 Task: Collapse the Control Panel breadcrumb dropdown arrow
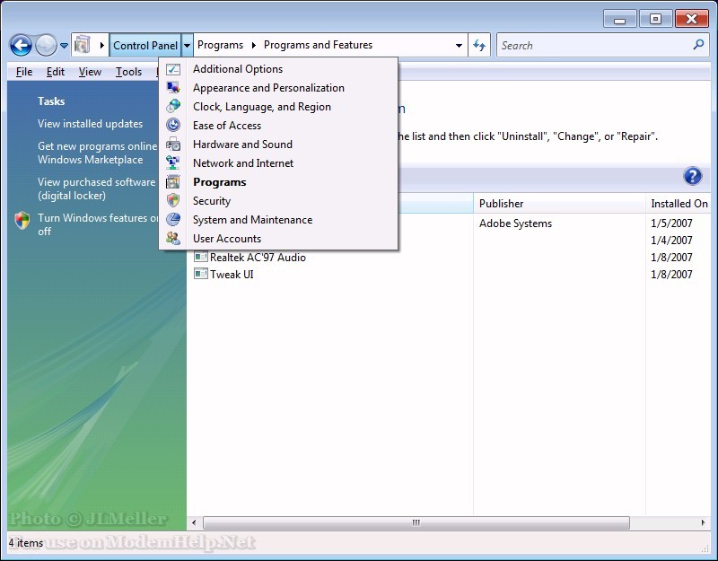(187, 46)
